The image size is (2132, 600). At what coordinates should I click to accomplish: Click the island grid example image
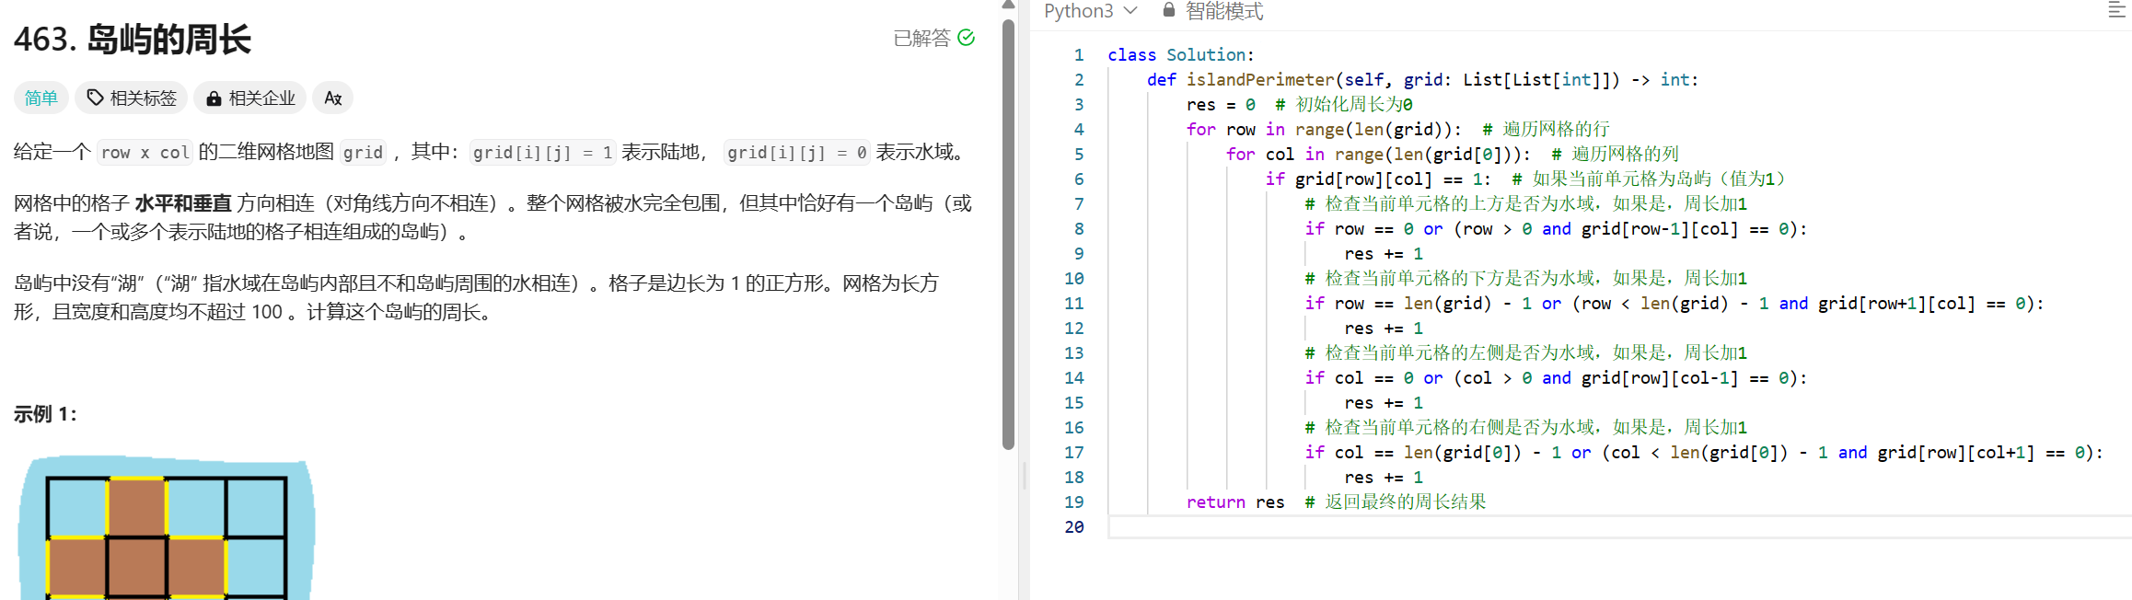[167, 529]
